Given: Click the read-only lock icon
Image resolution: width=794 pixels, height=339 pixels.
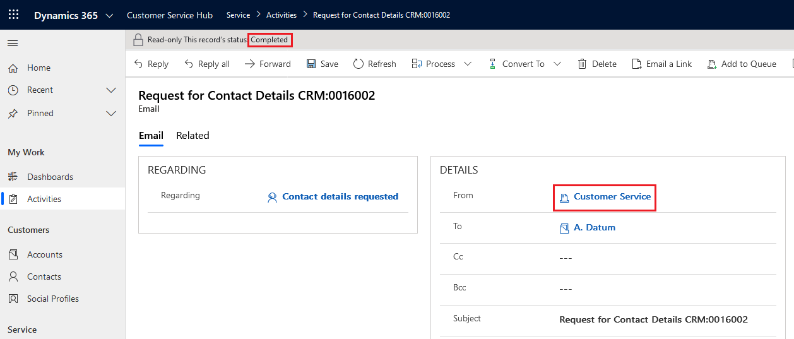Looking at the screenshot, I should 138,40.
